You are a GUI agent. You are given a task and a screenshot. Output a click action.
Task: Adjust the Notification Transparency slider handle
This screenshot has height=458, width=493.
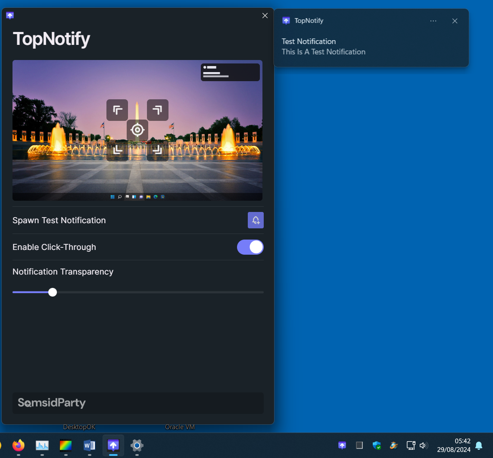tap(53, 292)
